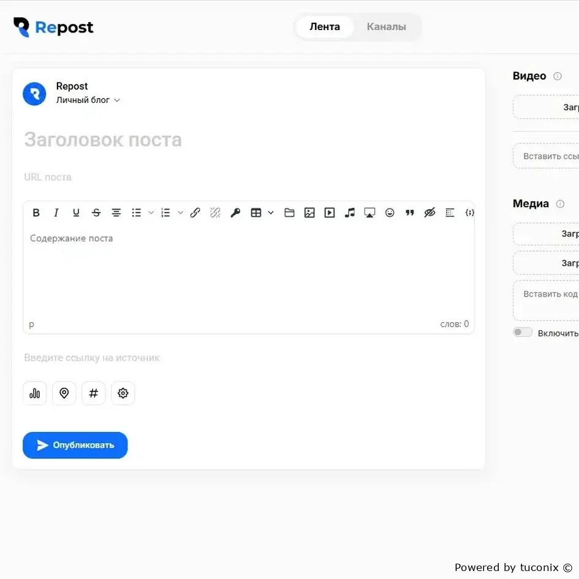
Task: Publish the post with the Опубликовать button
Action: click(x=75, y=445)
